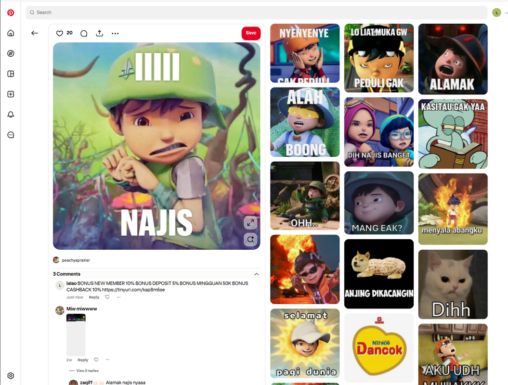The width and height of the screenshot is (508, 385).
Task: Open the explosion sunglasses character pin
Action: pos(305,269)
